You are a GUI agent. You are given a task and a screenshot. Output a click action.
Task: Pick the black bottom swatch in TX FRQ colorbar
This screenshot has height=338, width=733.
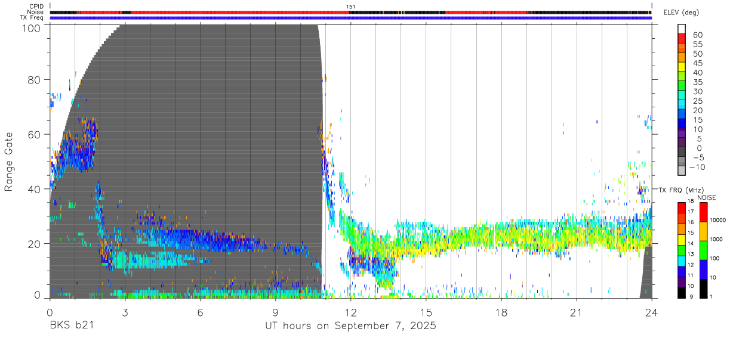point(682,292)
